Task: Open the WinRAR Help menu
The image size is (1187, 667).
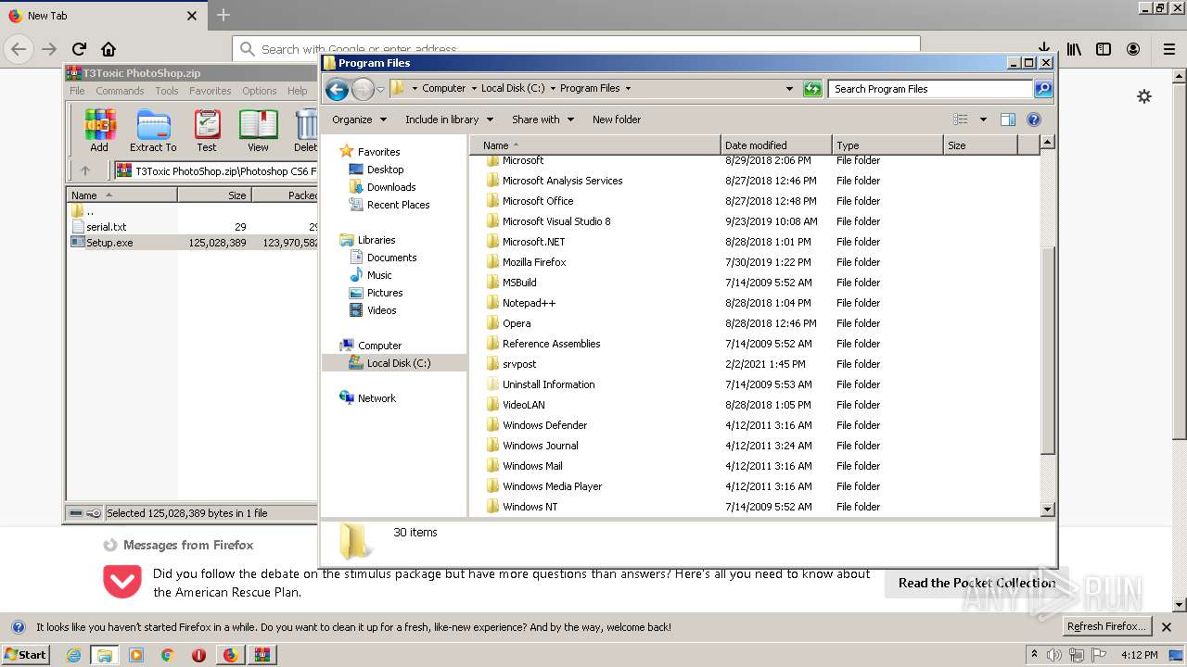Action: [x=297, y=91]
